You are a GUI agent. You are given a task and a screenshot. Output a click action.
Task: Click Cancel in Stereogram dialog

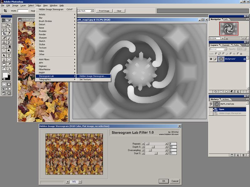pos(175,181)
